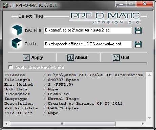This screenshot has height=130, width=156.
Task: Click the Quit button label
Action: click(x=125, y=58)
